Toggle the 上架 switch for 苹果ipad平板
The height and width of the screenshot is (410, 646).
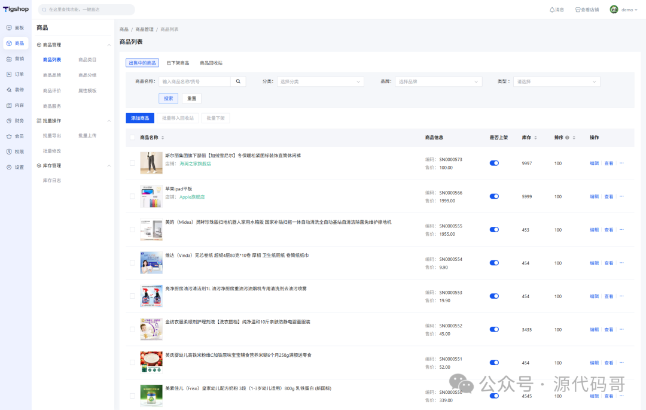(x=494, y=196)
